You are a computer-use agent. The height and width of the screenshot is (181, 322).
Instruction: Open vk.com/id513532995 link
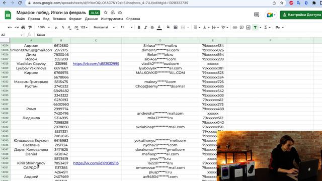96,64
